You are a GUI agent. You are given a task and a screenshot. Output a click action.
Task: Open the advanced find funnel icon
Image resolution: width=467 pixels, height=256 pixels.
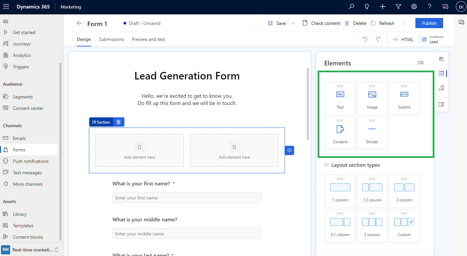[x=398, y=7]
